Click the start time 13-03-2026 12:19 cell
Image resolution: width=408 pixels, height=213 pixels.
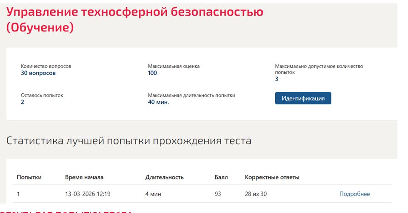(88, 194)
